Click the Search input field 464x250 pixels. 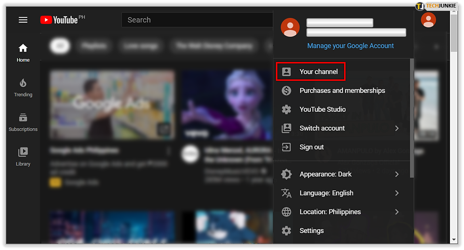(x=197, y=20)
